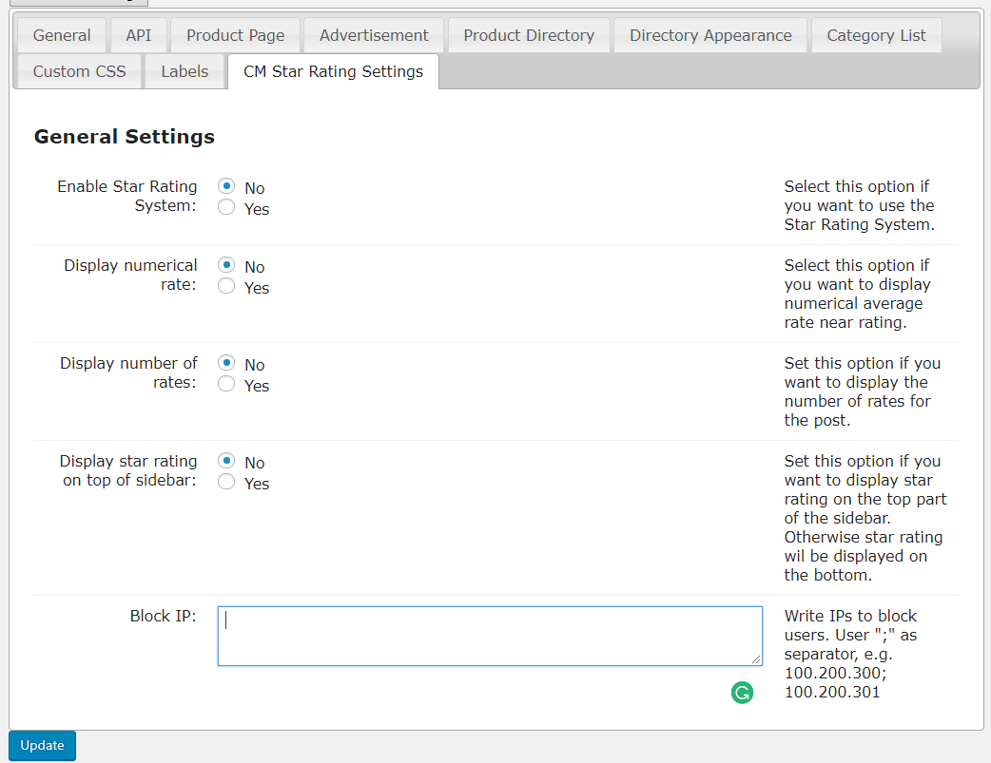
Task: Enable Yes for Display numerical rate
Action: (226, 287)
